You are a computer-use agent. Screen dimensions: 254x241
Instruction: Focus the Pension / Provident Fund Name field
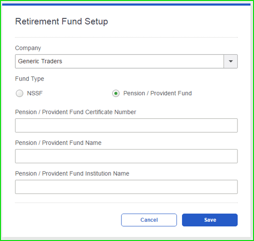(x=127, y=156)
